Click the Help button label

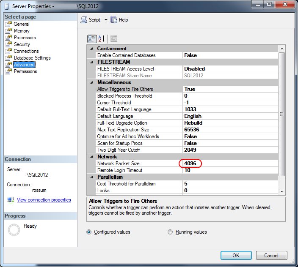(123, 20)
